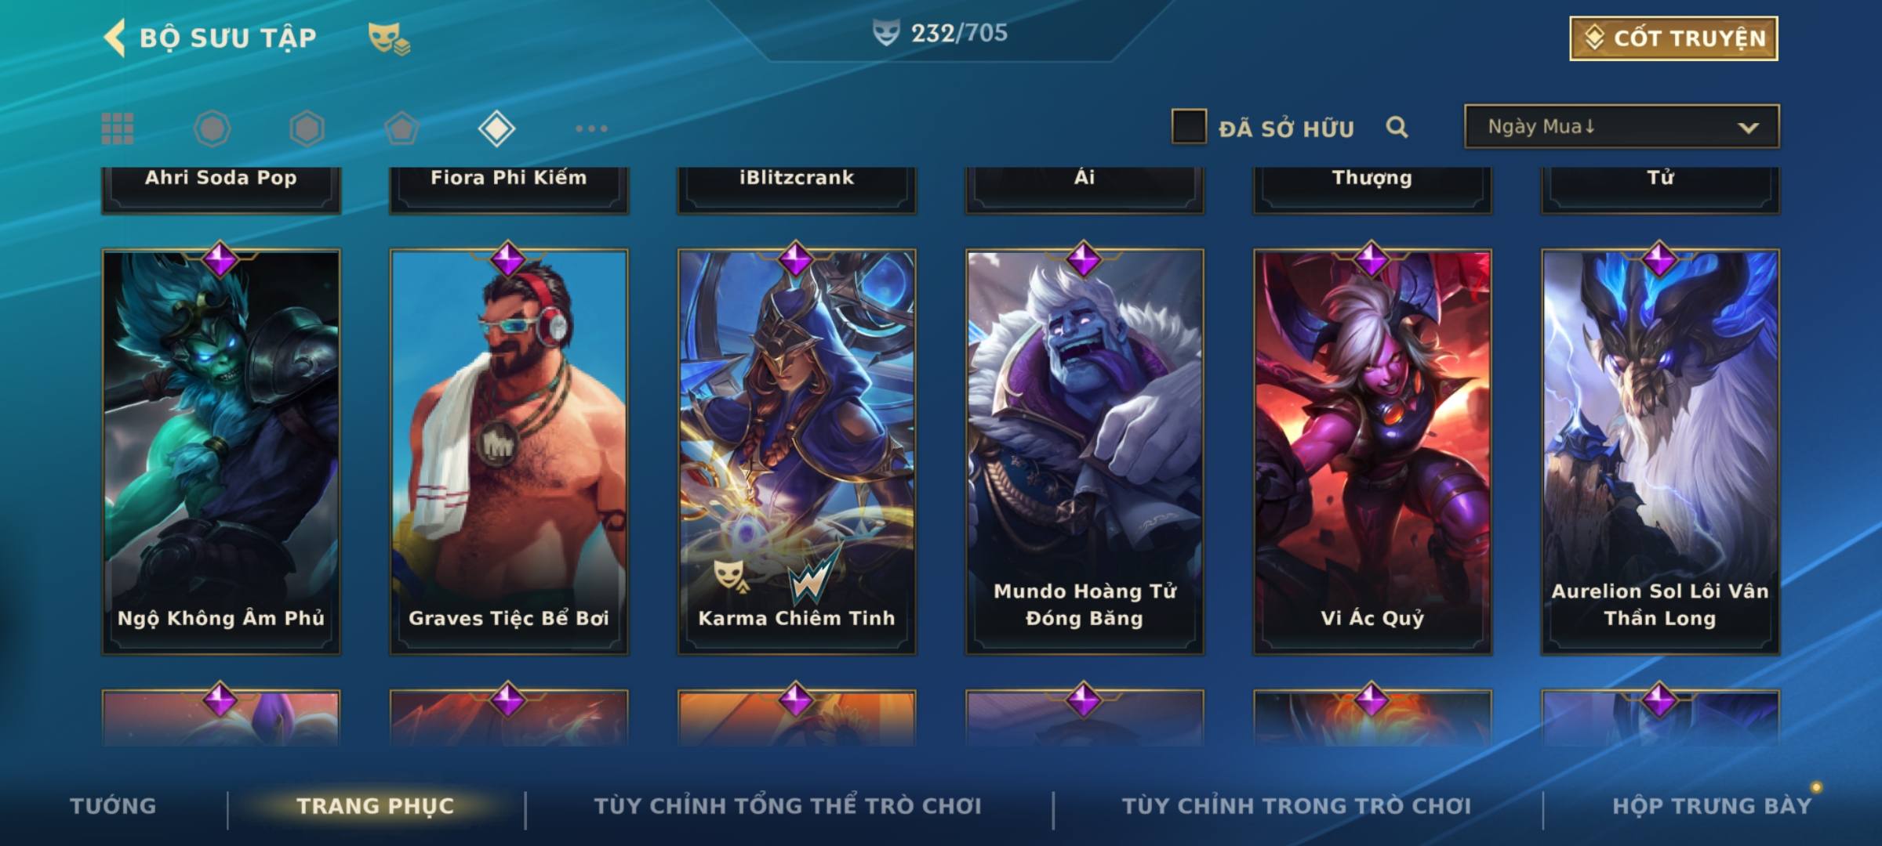The width and height of the screenshot is (1882, 846).
Task: Click the search magnifier icon
Action: tap(1397, 127)
